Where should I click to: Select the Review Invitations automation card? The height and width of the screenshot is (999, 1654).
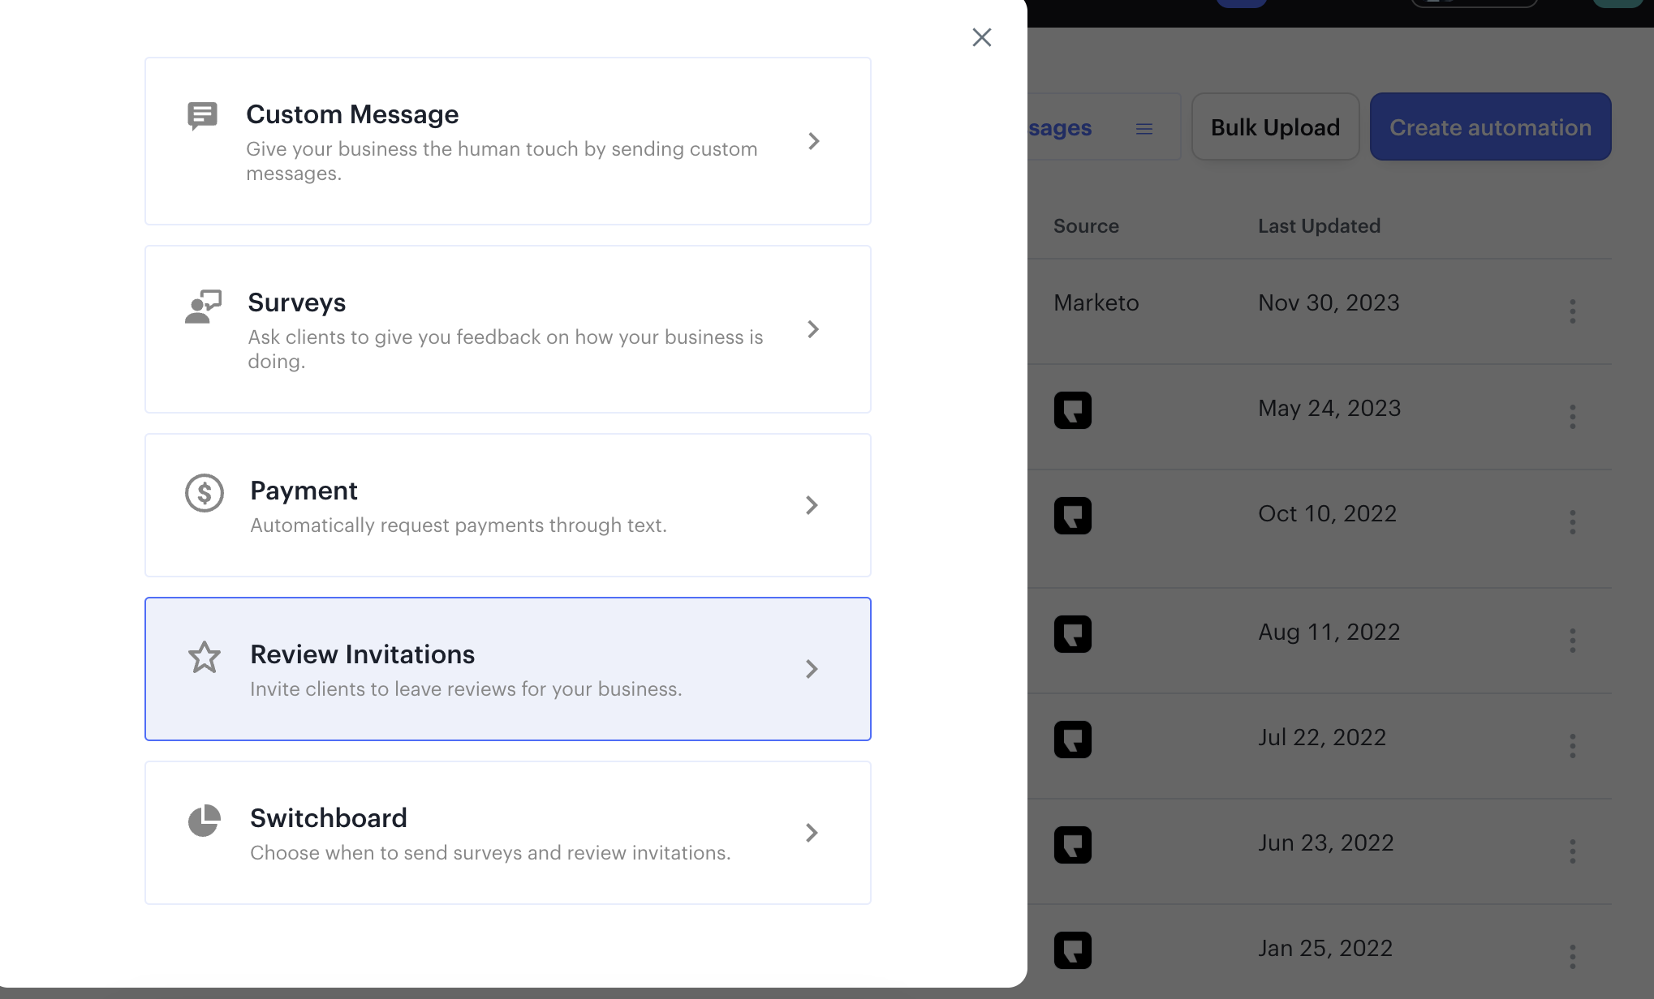(x=508, y=668)
